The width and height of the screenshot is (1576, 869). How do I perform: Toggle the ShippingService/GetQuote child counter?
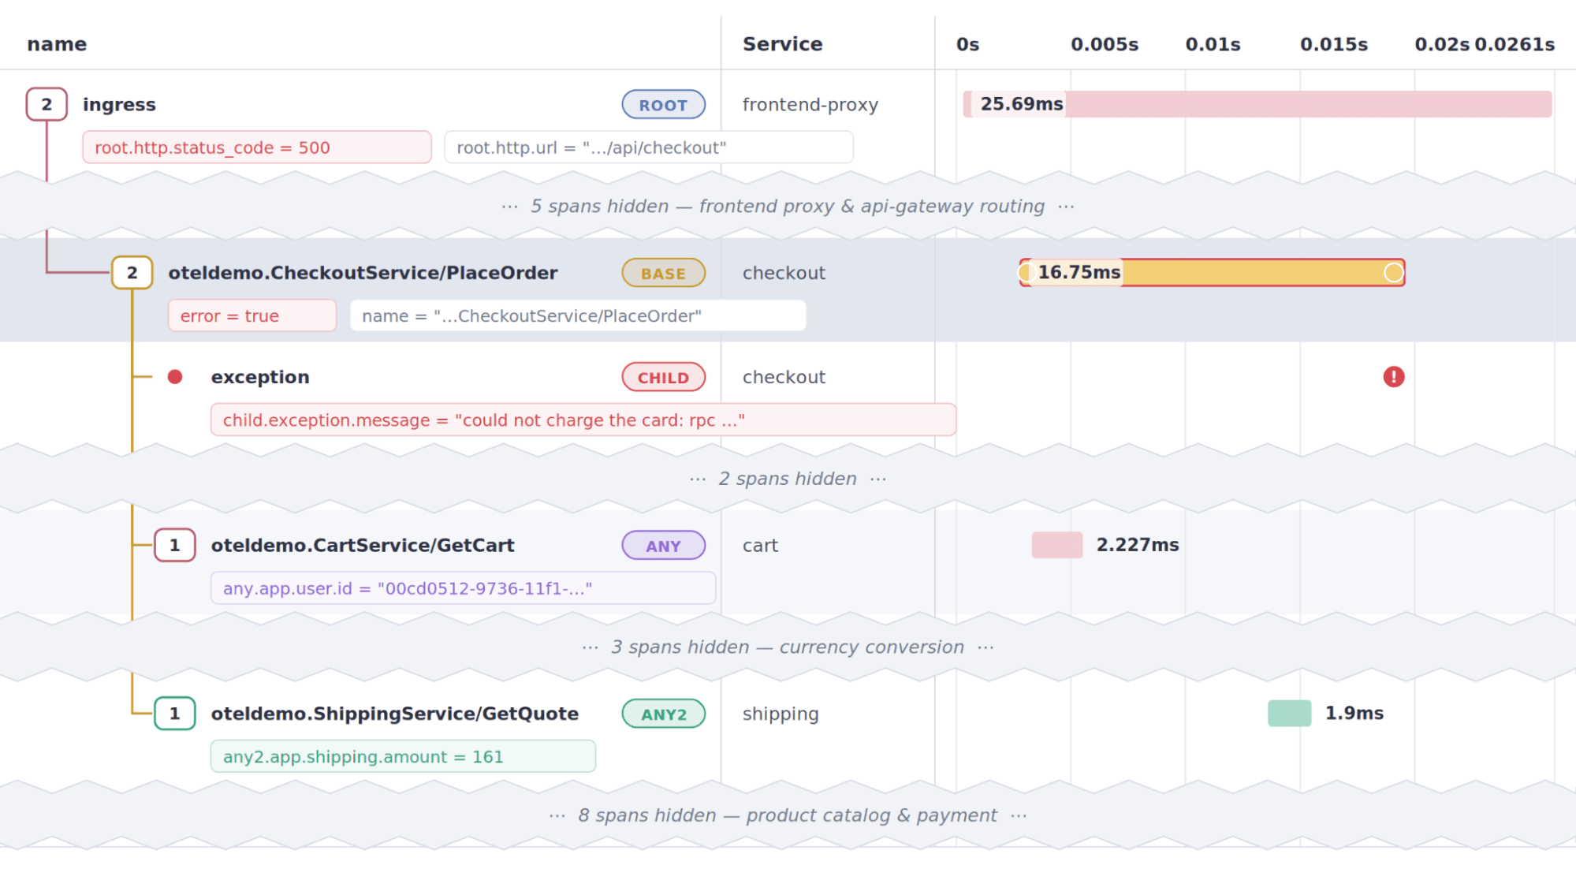pos(174,714)
